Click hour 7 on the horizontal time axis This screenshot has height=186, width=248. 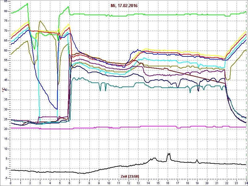click(x=79, y=183)
